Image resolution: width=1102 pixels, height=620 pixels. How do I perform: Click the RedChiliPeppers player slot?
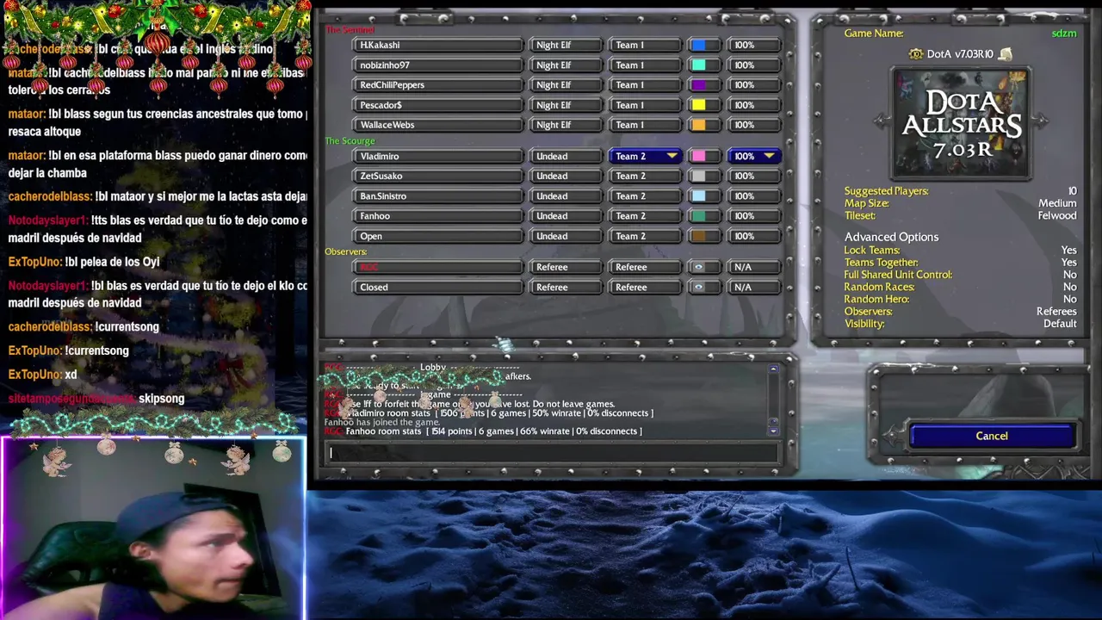coord(437,85)
